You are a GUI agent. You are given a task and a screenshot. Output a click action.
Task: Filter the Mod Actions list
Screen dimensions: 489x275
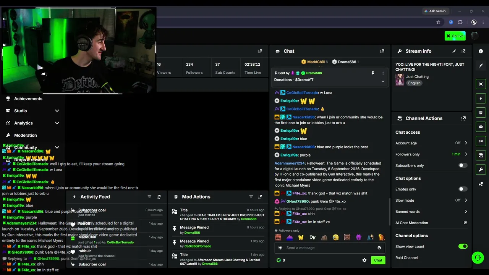point(251,197)
